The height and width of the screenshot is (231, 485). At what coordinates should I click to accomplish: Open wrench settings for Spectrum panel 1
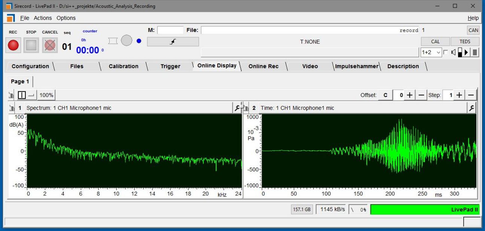[x=237, y=108]
